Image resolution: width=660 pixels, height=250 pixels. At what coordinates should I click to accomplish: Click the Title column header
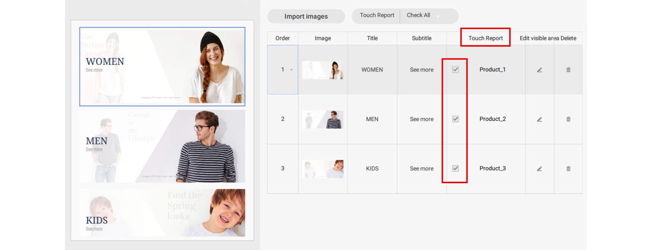coord(372,38)
